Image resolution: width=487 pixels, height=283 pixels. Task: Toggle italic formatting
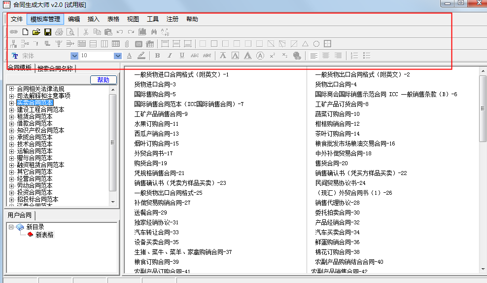[x=170, y=56]
